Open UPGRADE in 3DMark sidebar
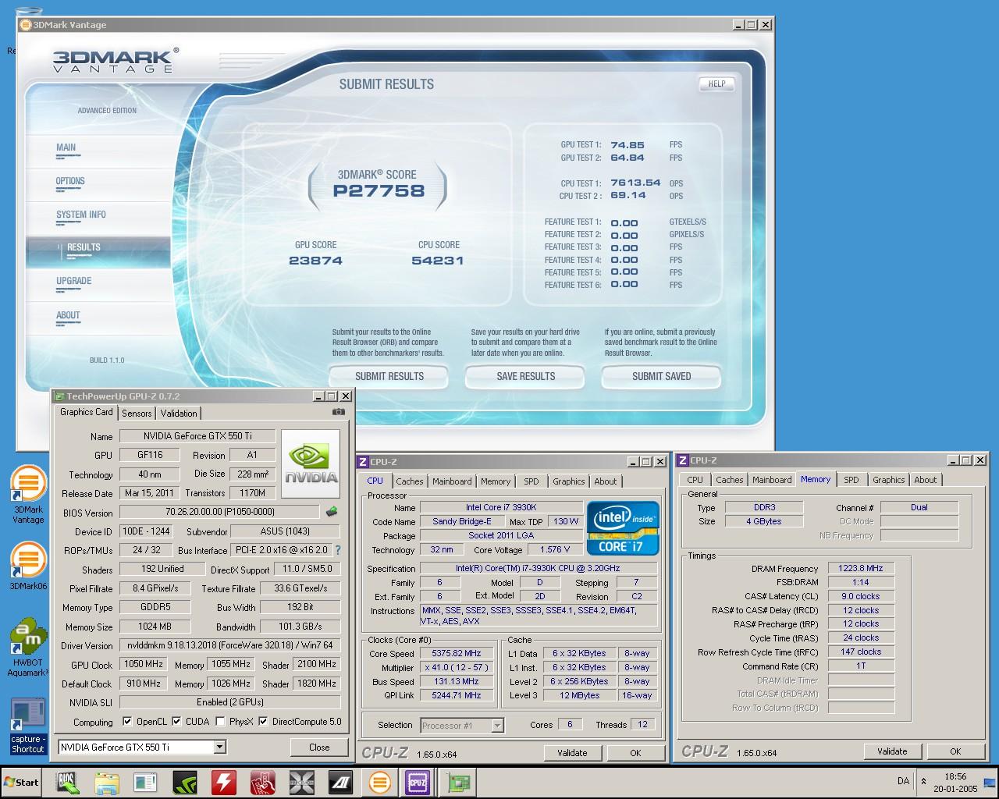 click(x=73, y=281)
